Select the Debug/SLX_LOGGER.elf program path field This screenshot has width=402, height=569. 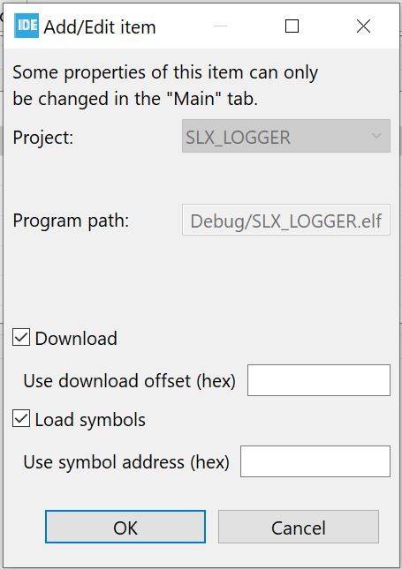pyautogui.click(x=286, y=220)
